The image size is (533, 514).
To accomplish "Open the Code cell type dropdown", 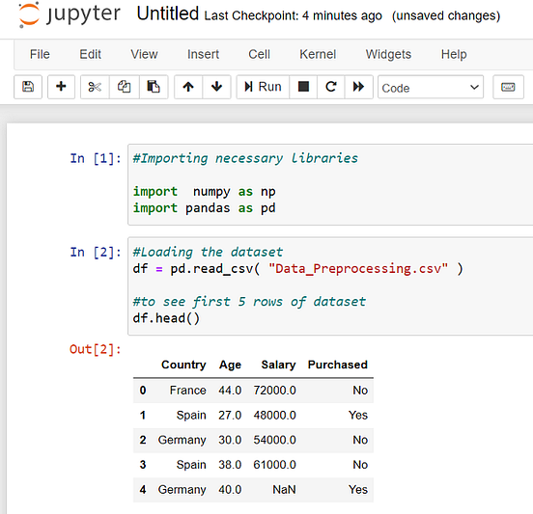I will [431, 87].
